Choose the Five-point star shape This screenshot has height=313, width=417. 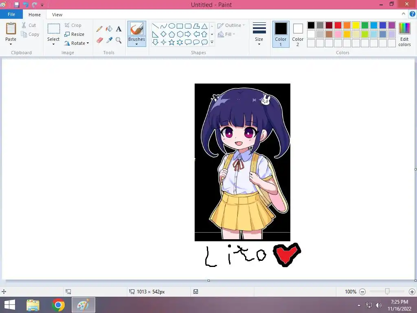pos(172,42)
